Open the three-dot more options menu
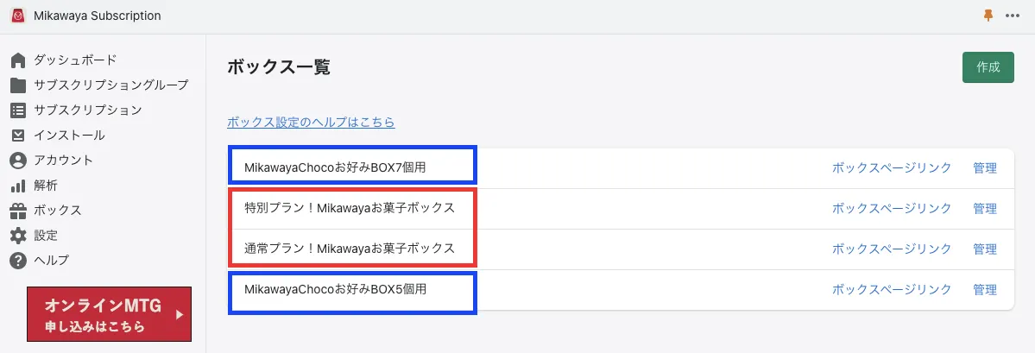This screenshot has height=353, width=1035. (1013, 16)
